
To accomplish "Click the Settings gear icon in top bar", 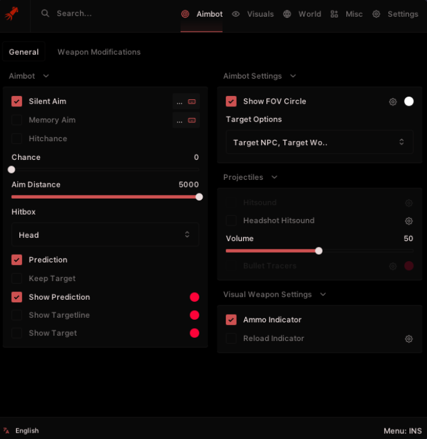I will click(376, 14).
